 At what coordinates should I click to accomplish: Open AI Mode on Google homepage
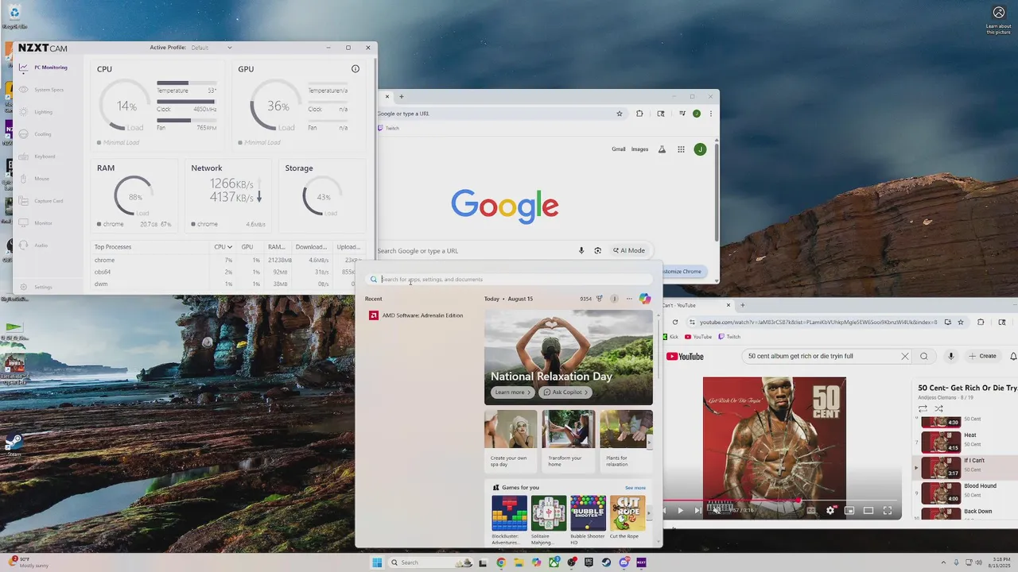628,250
